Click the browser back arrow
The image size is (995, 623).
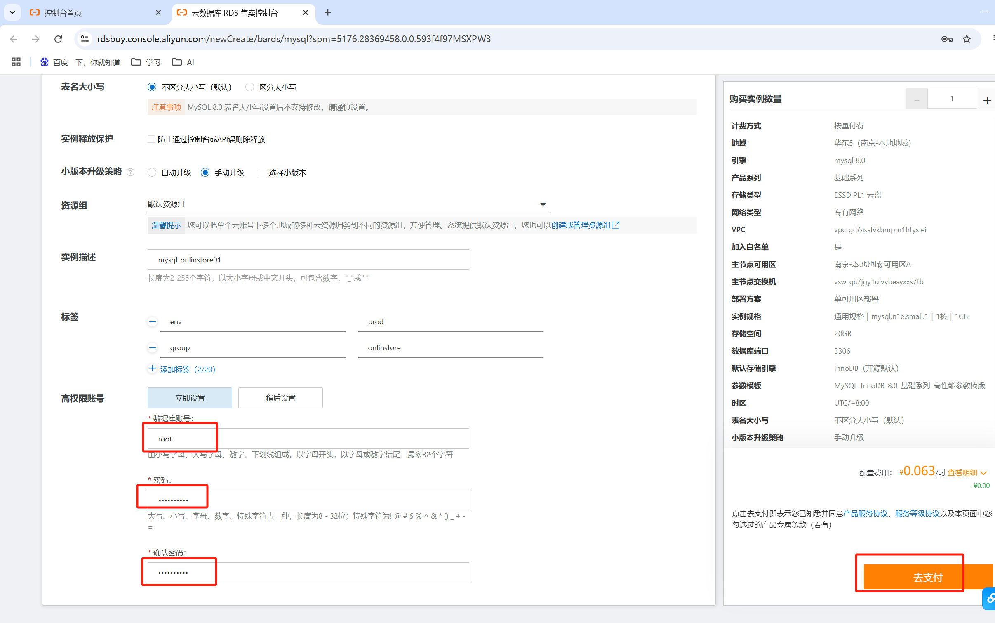(14, 39)
